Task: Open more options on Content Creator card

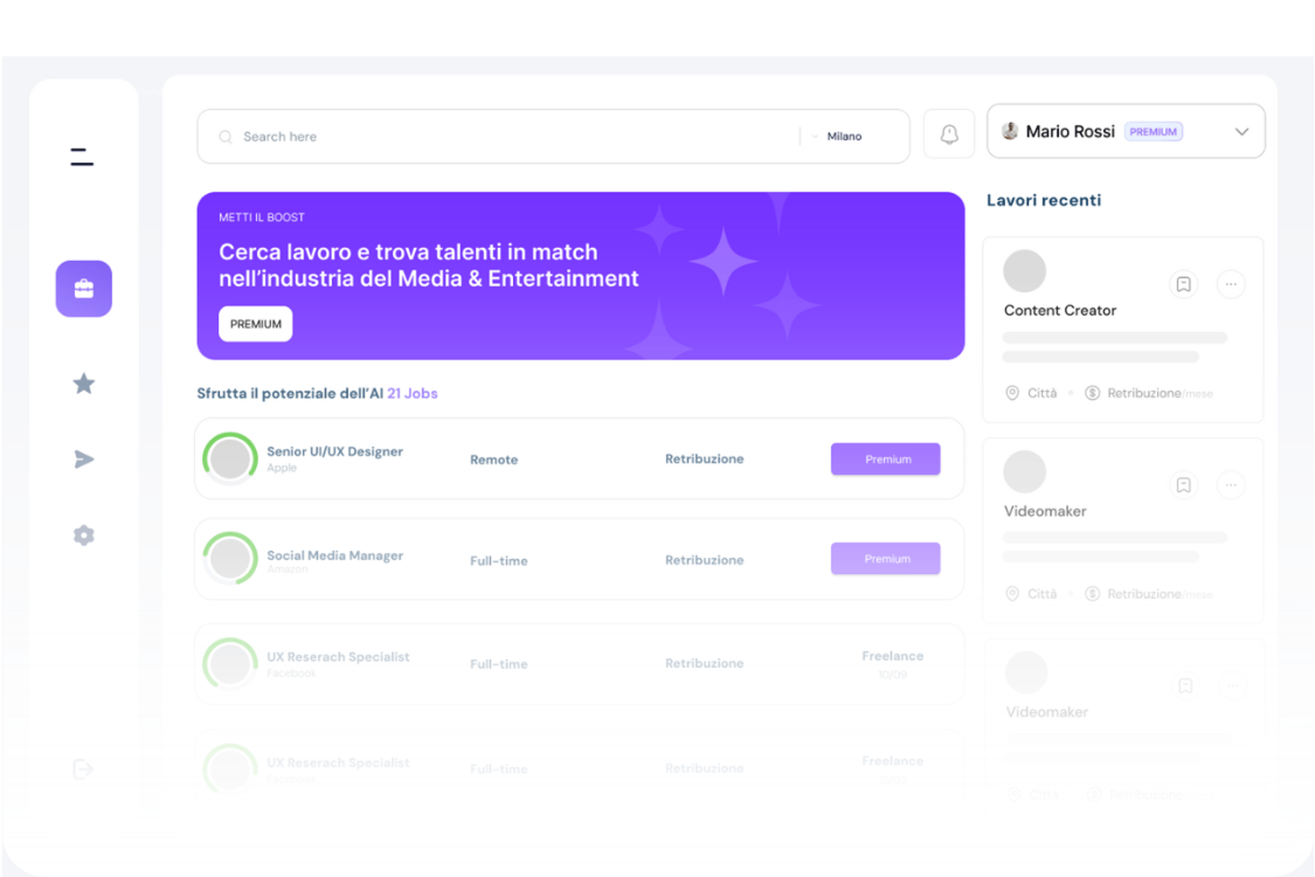Action: [x=1231, y=284]
